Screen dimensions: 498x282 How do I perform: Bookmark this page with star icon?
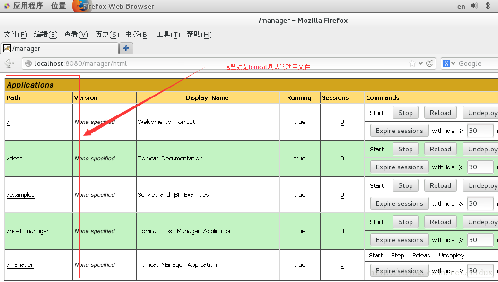[x=412, y=63]
